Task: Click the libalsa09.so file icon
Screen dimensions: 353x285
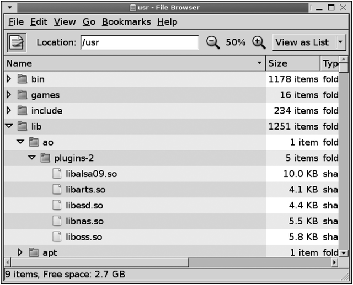Action: pos(57,174)
